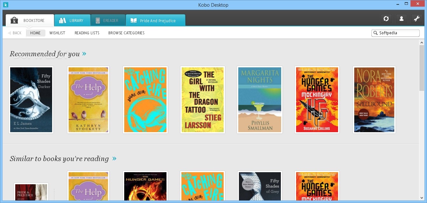The width and height of the screenshot is (427, 203).
Task: Open The Help cover in Recommended row
Action: [x=88, y=100]
